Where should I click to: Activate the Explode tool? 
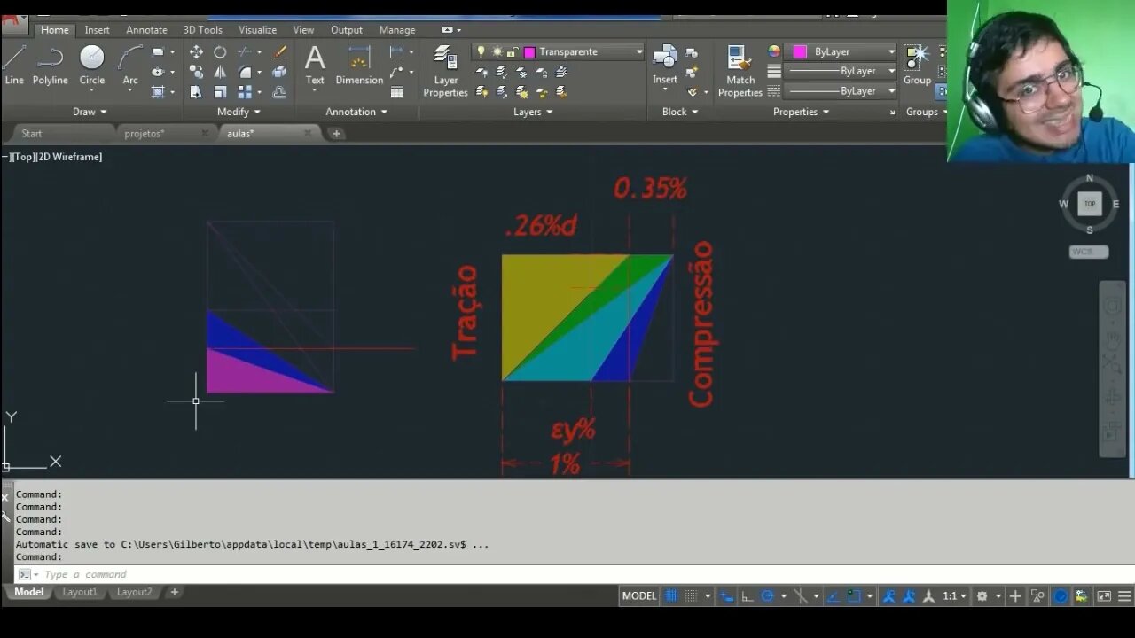pos(279,72)
